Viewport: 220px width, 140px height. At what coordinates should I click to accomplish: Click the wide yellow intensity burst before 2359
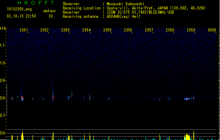pyautogui.click(x=187, y=137)
